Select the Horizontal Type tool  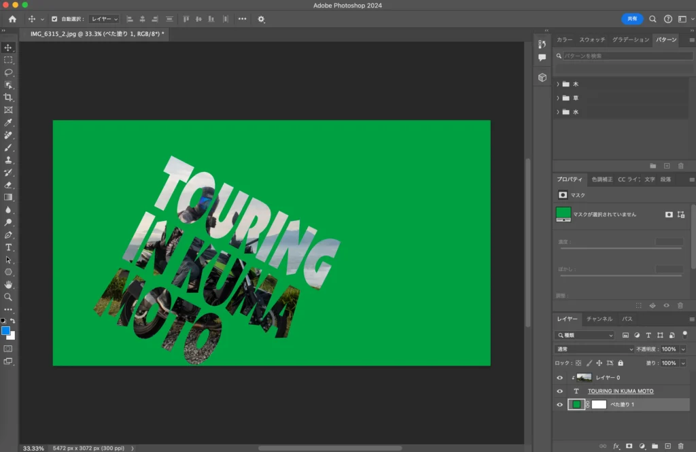point(8,247)
